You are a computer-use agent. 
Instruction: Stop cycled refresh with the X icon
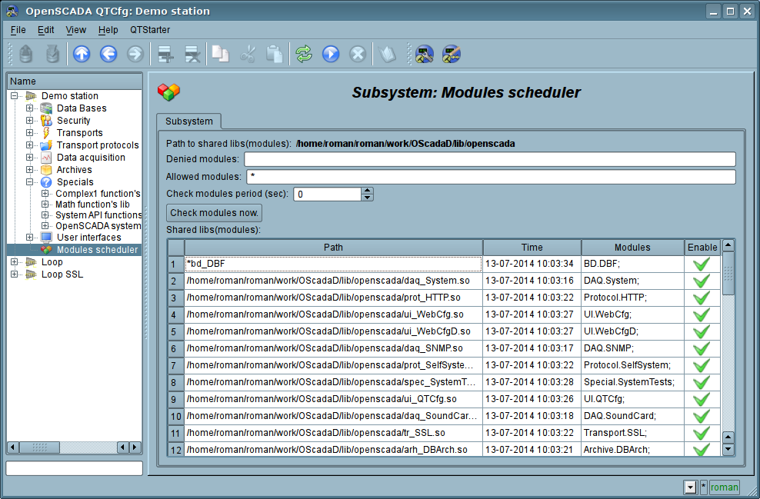(358, 54)
